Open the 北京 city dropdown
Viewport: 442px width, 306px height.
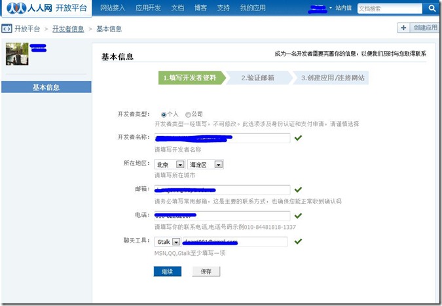pyautogui.click(x=170, y=164)
